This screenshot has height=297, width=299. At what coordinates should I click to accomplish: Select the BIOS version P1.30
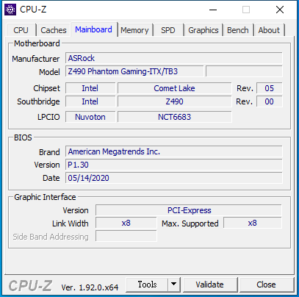[x=174, y=165]
